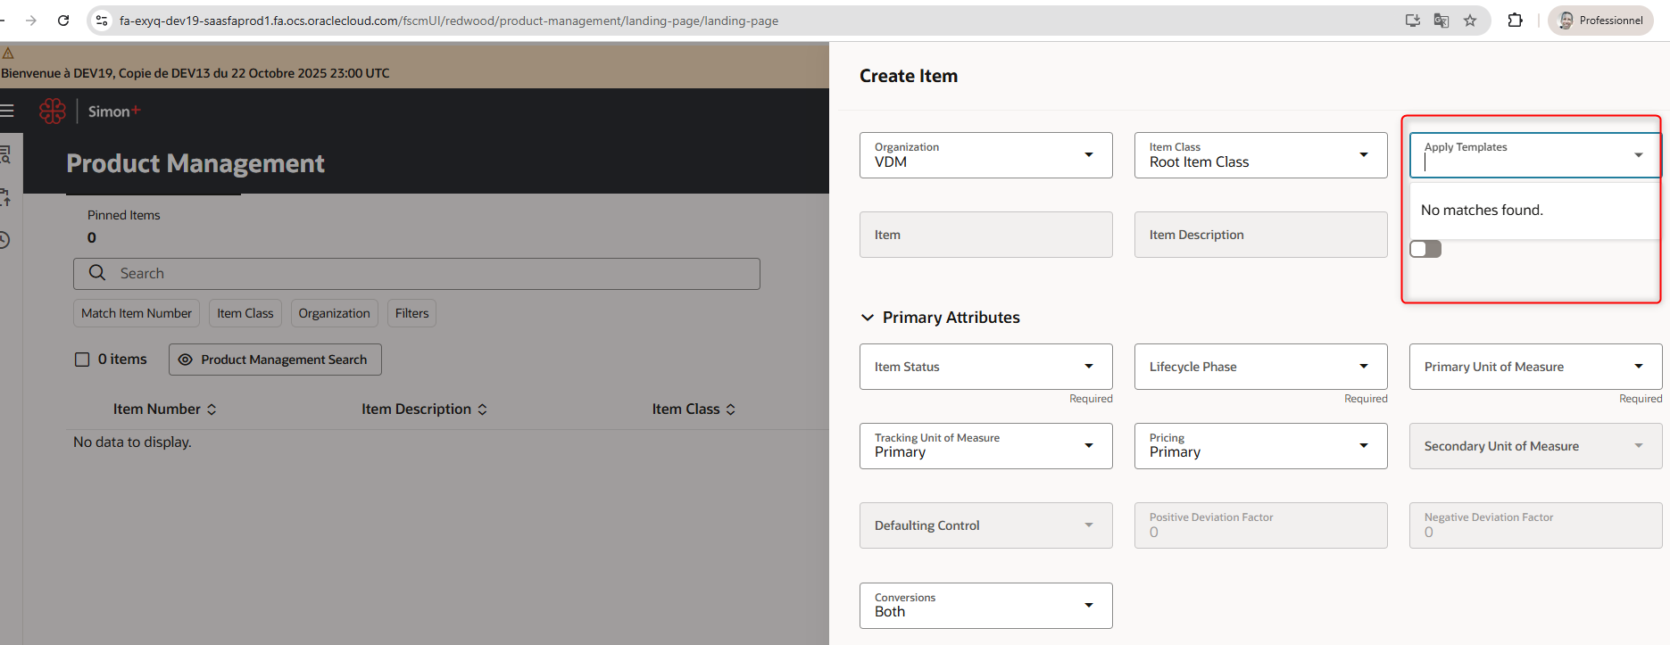The width and height of the screenshot is (1670, 645).
Task: Click the search page icon in left sidebar
Action: point(5,155)
